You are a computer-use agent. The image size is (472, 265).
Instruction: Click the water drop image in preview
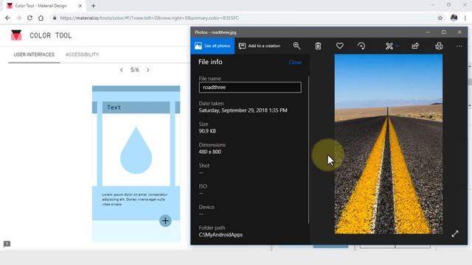click(x=136, y=150)
